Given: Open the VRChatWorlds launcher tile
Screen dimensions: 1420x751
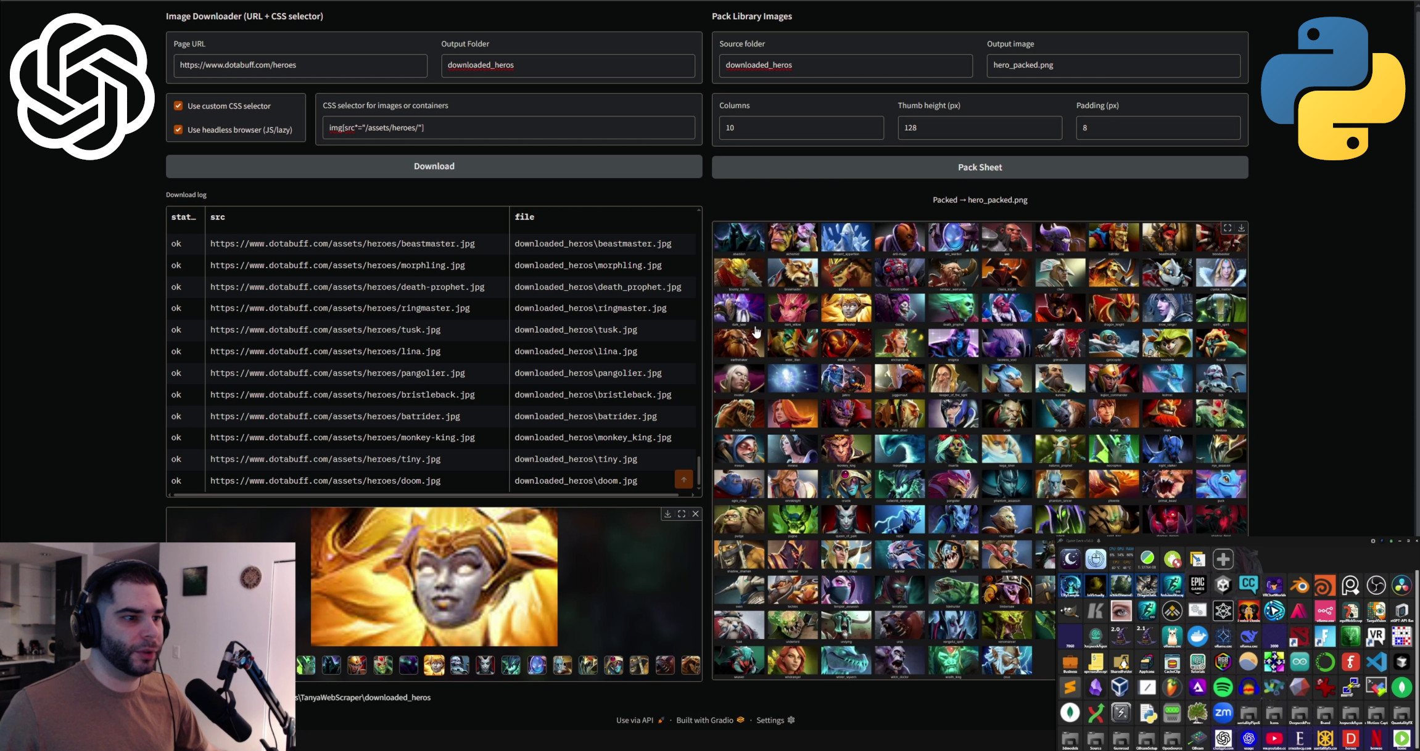Looking at the screenshot, I should [x=1274, y=585].
